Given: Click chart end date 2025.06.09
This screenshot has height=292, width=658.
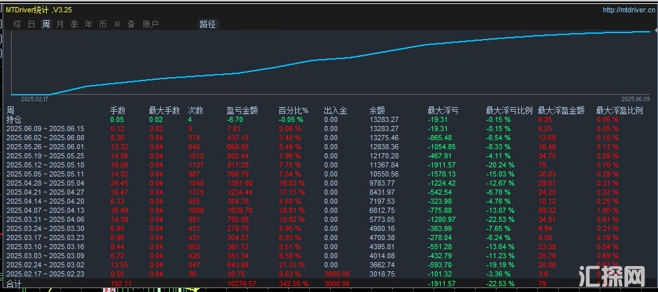Looking at the screenshot, I should pos(635,99).
